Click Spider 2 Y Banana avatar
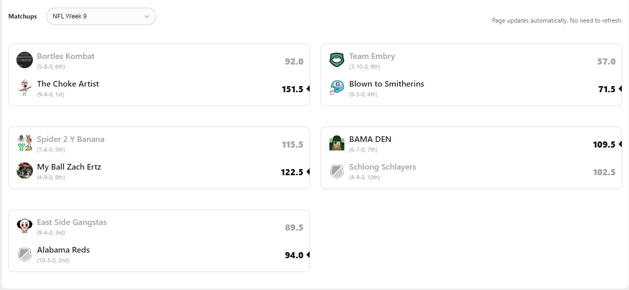629x290 pixels. pyautogui.click(x=25, y=143)
